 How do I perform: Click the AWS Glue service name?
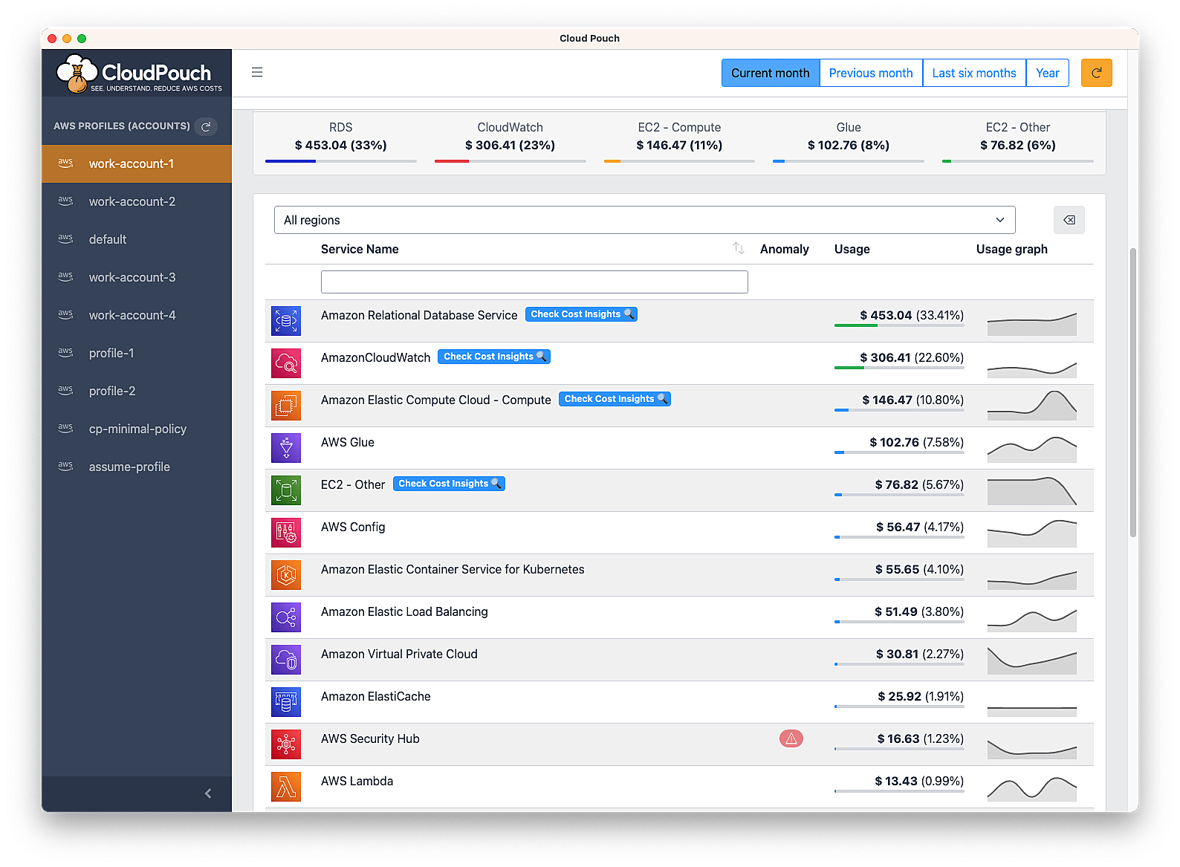pyautogui.click(x=348, y=442)
